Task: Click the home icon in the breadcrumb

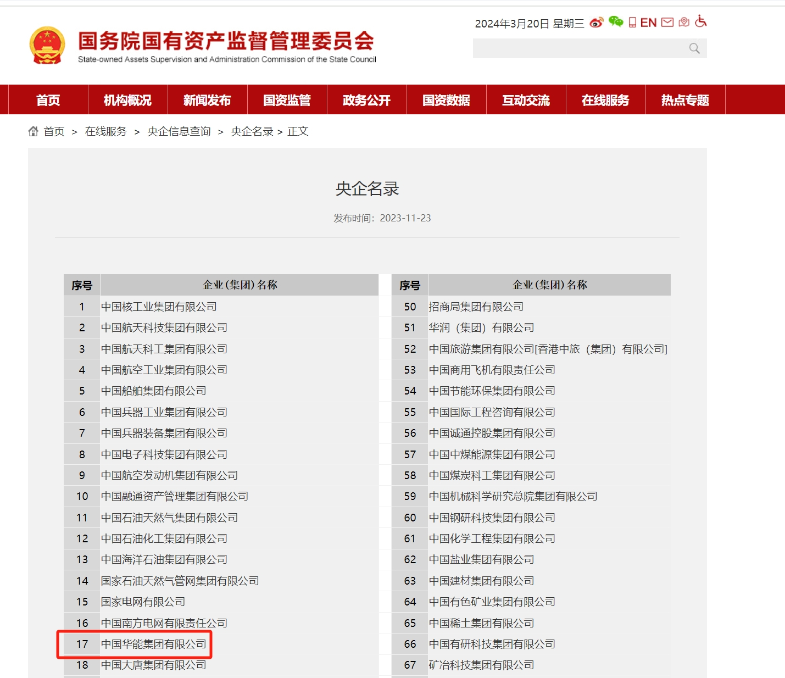Action: click(33, 131)
